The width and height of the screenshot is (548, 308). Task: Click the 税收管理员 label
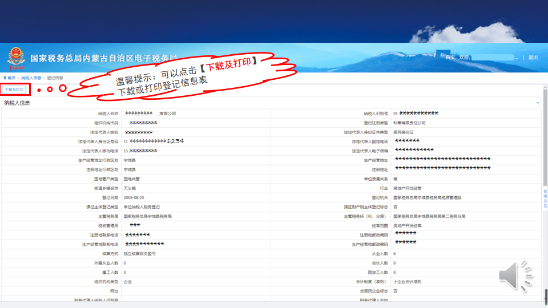[108, 226]
